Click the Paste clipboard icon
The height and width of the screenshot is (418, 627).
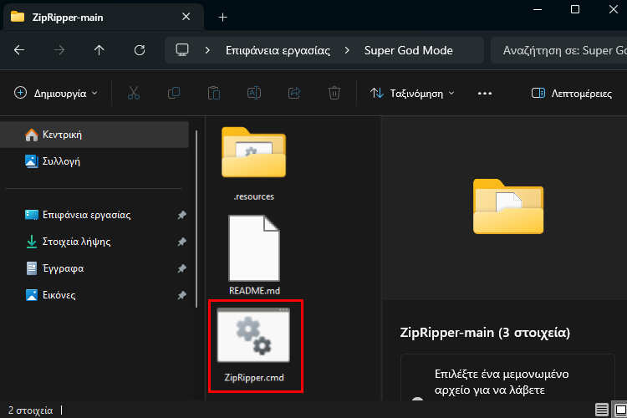pyautogui.click(x=214, y=93)
